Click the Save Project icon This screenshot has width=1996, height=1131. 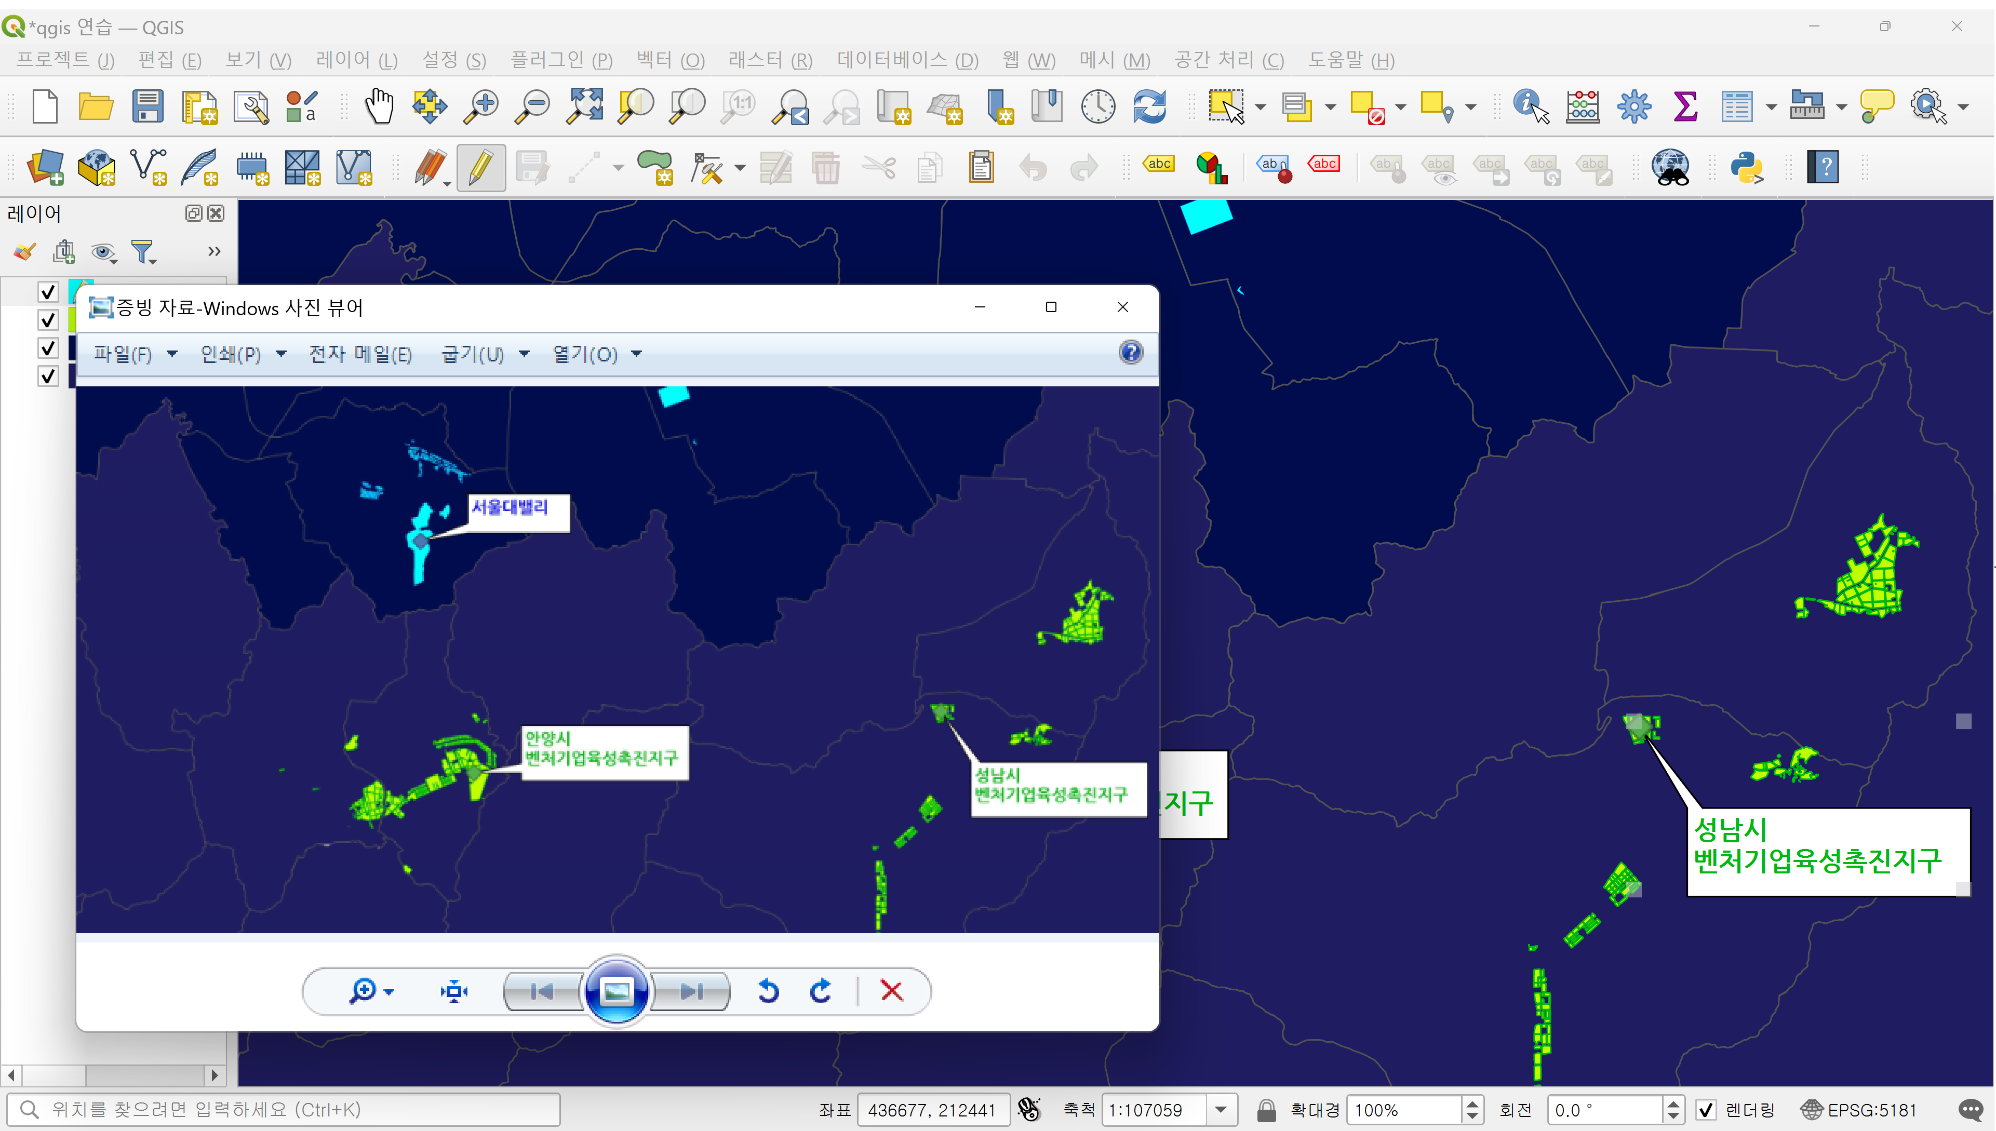(147, 105)
